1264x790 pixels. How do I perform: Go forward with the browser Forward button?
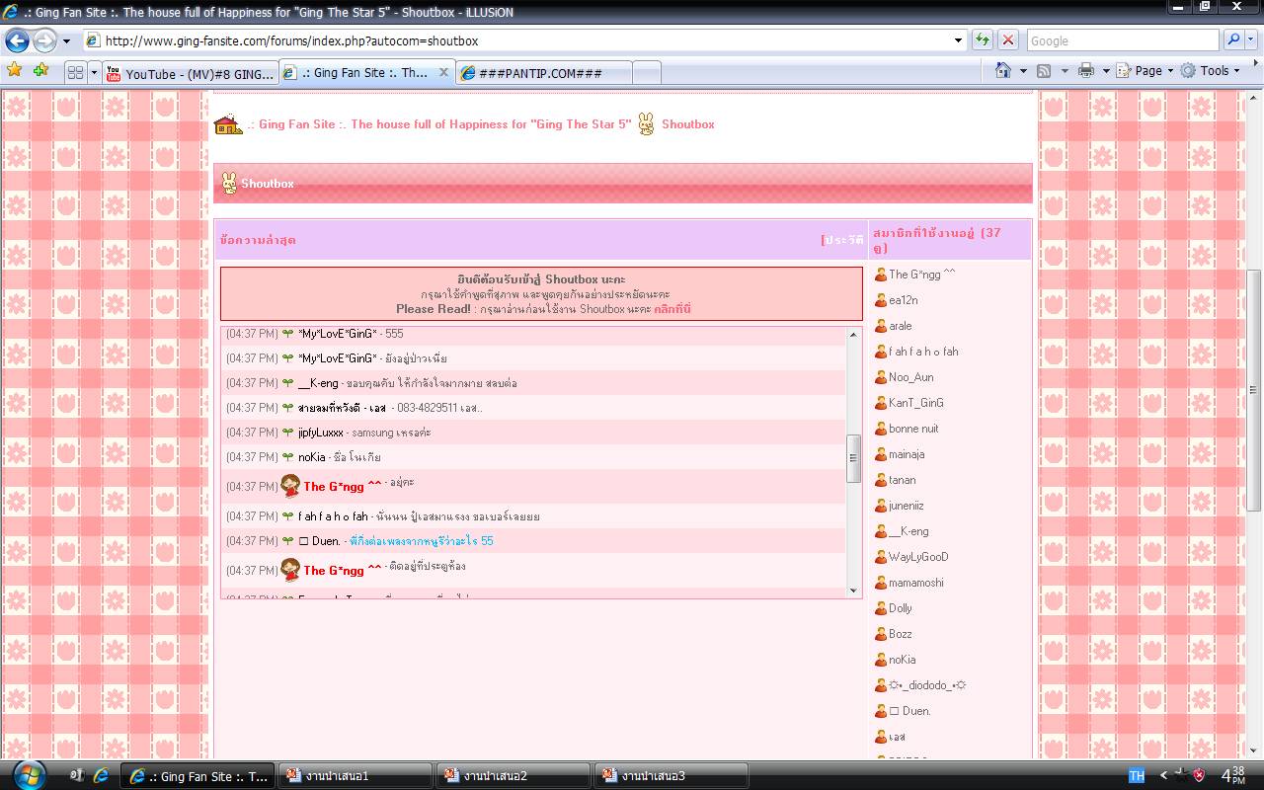(44, 40)
